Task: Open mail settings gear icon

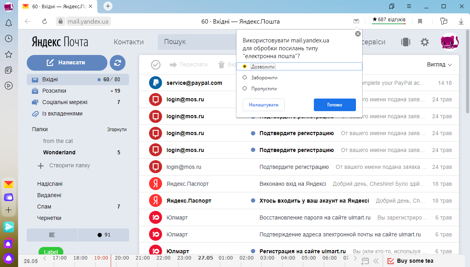Action: (425, 42)
